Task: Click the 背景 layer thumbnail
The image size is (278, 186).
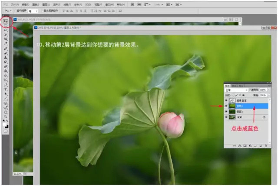Action: 232,117
